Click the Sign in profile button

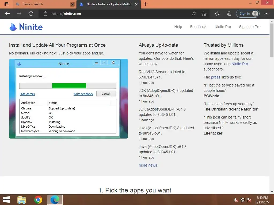248,14
